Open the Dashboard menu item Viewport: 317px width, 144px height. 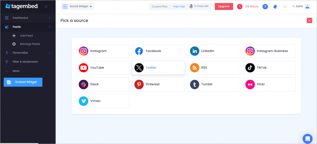tap(28, 18)
